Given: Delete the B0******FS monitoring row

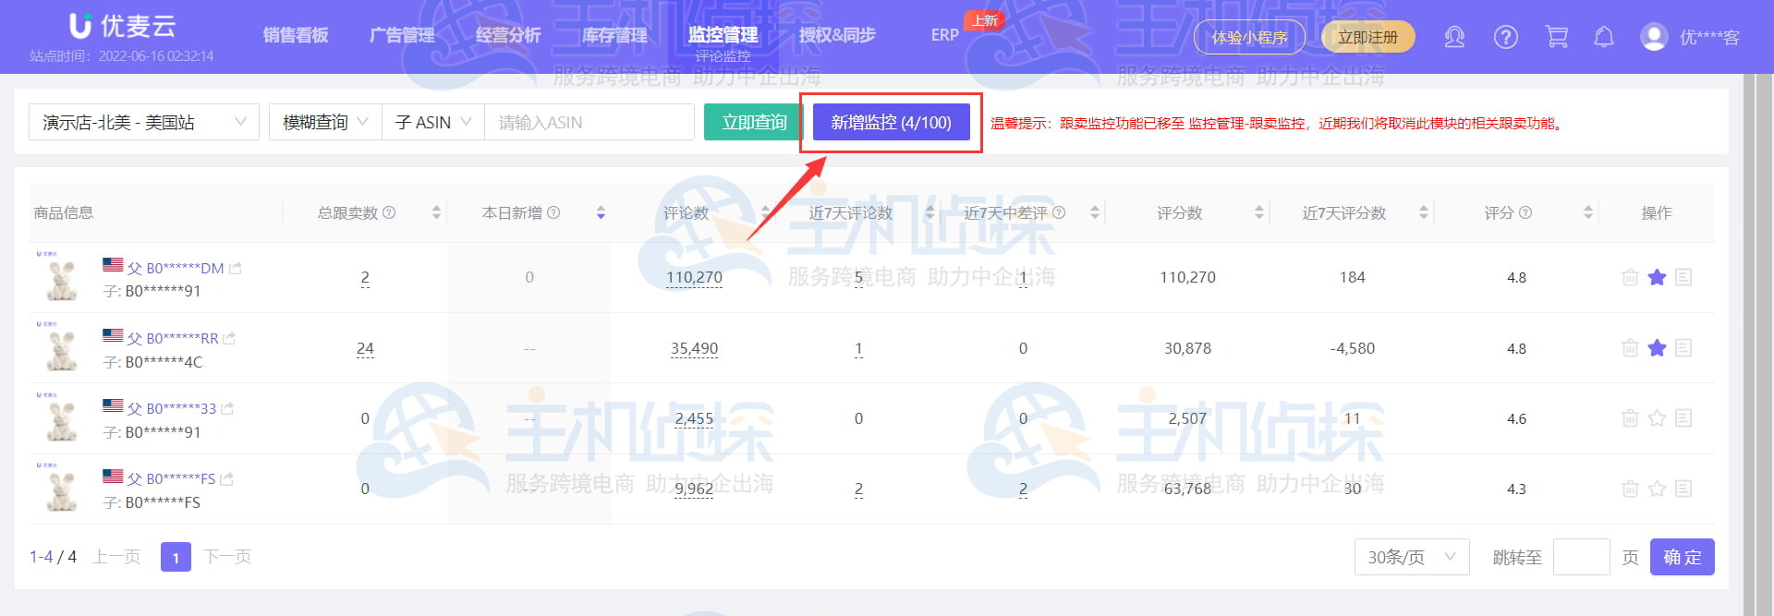Looking at the screenshot, I should click(1630, 489).
